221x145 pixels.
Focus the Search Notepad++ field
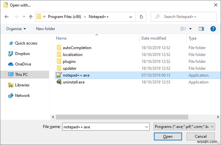click(x=183, y=17)
